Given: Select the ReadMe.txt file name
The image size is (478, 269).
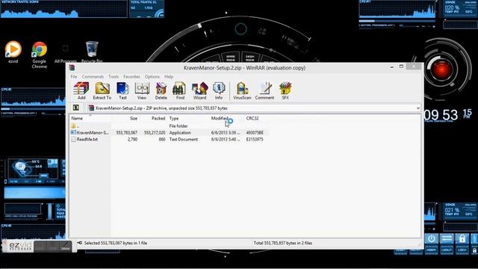Looking at the screenshot, I should (87, 140).
